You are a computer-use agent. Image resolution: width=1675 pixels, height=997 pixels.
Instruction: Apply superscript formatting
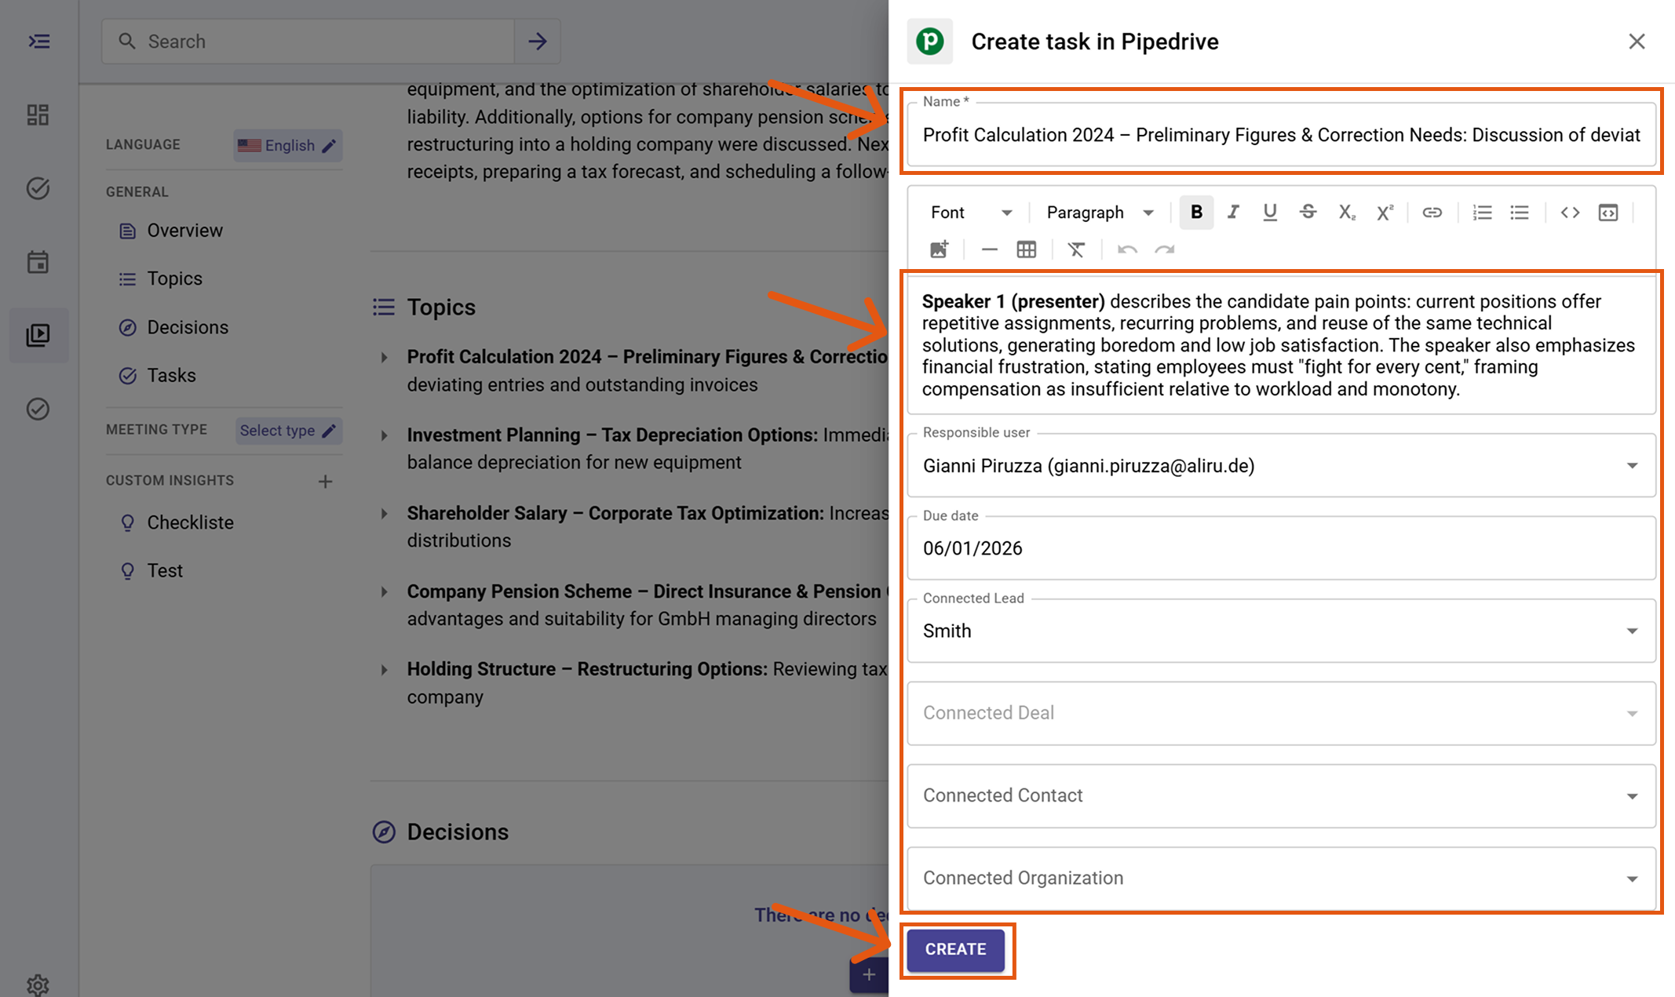[x=1385, y=212]
